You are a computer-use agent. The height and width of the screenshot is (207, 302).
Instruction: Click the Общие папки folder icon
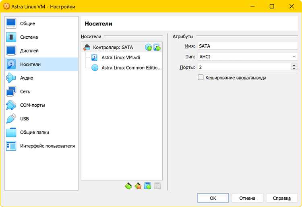click(11, 132)
